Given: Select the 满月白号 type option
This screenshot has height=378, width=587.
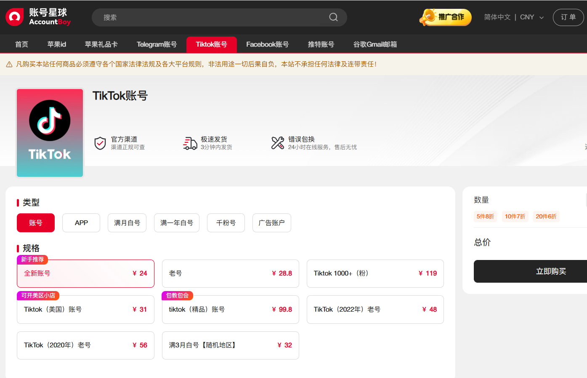Looking at the screenshot, I should pyautogui.click(x=127, y=223).
